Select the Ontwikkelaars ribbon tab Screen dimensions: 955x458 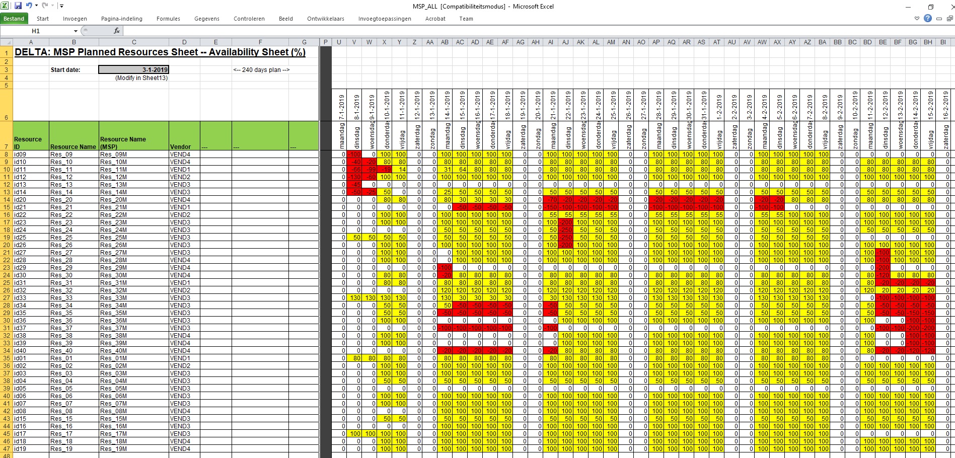[326, 19]
